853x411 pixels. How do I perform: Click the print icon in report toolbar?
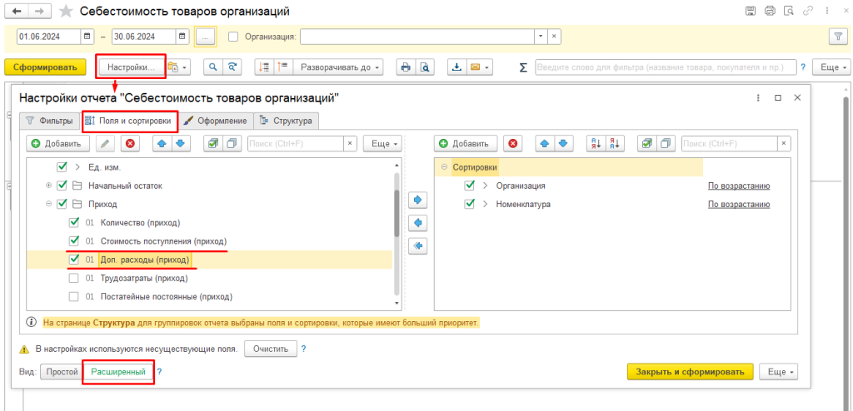[x=406, y=67]
